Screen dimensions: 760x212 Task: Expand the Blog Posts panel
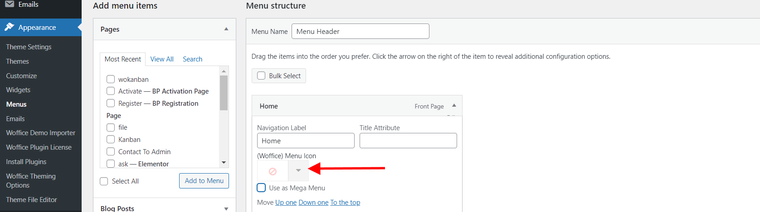(226, 208)
